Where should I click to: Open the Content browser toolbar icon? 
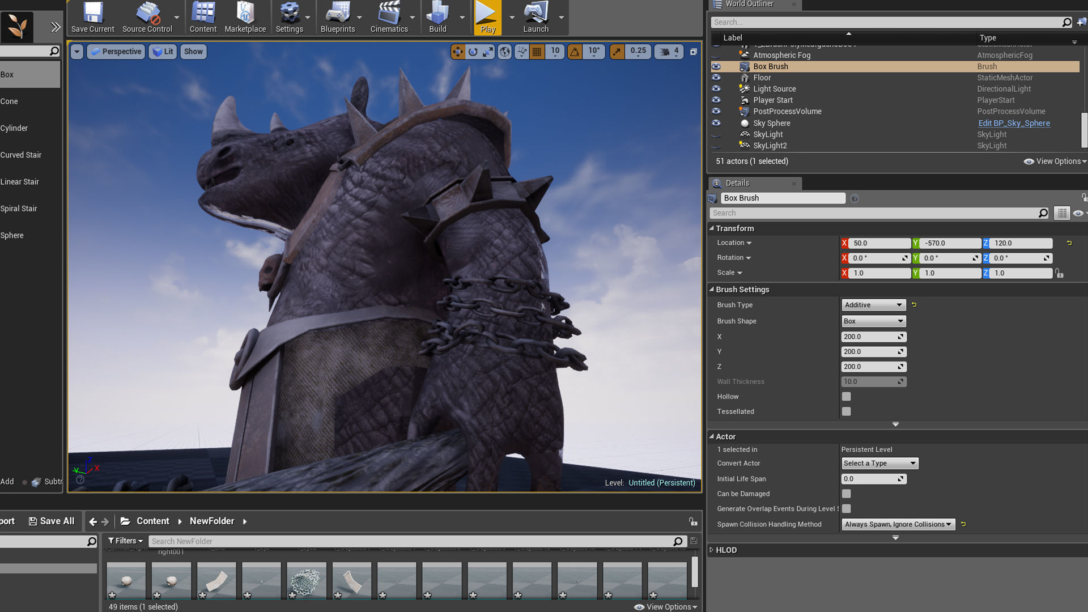coord(203,18)
